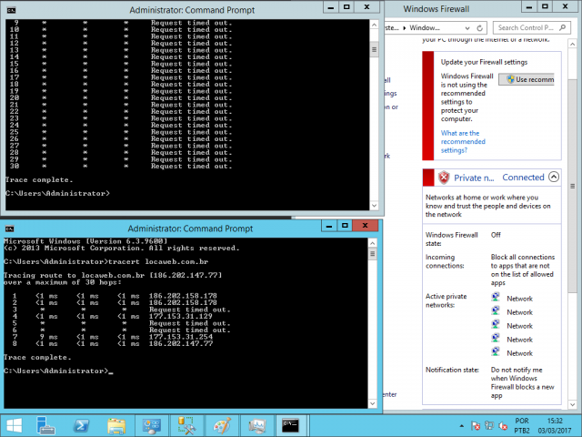Open the clock showing 15:32
Screen dimensions: 582x437
[555, 426]
